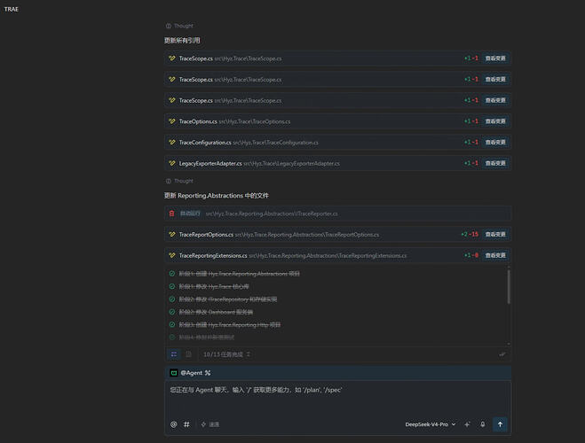585x443 pixels.
Task: Open the LegacyExporterAdapter.cs file entry
Action: click(337, 163)
